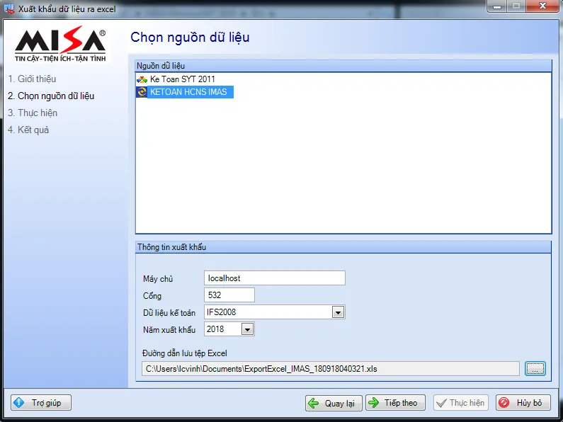Click the blue help info icon
The image size is (563, 422).
[19, 403]
